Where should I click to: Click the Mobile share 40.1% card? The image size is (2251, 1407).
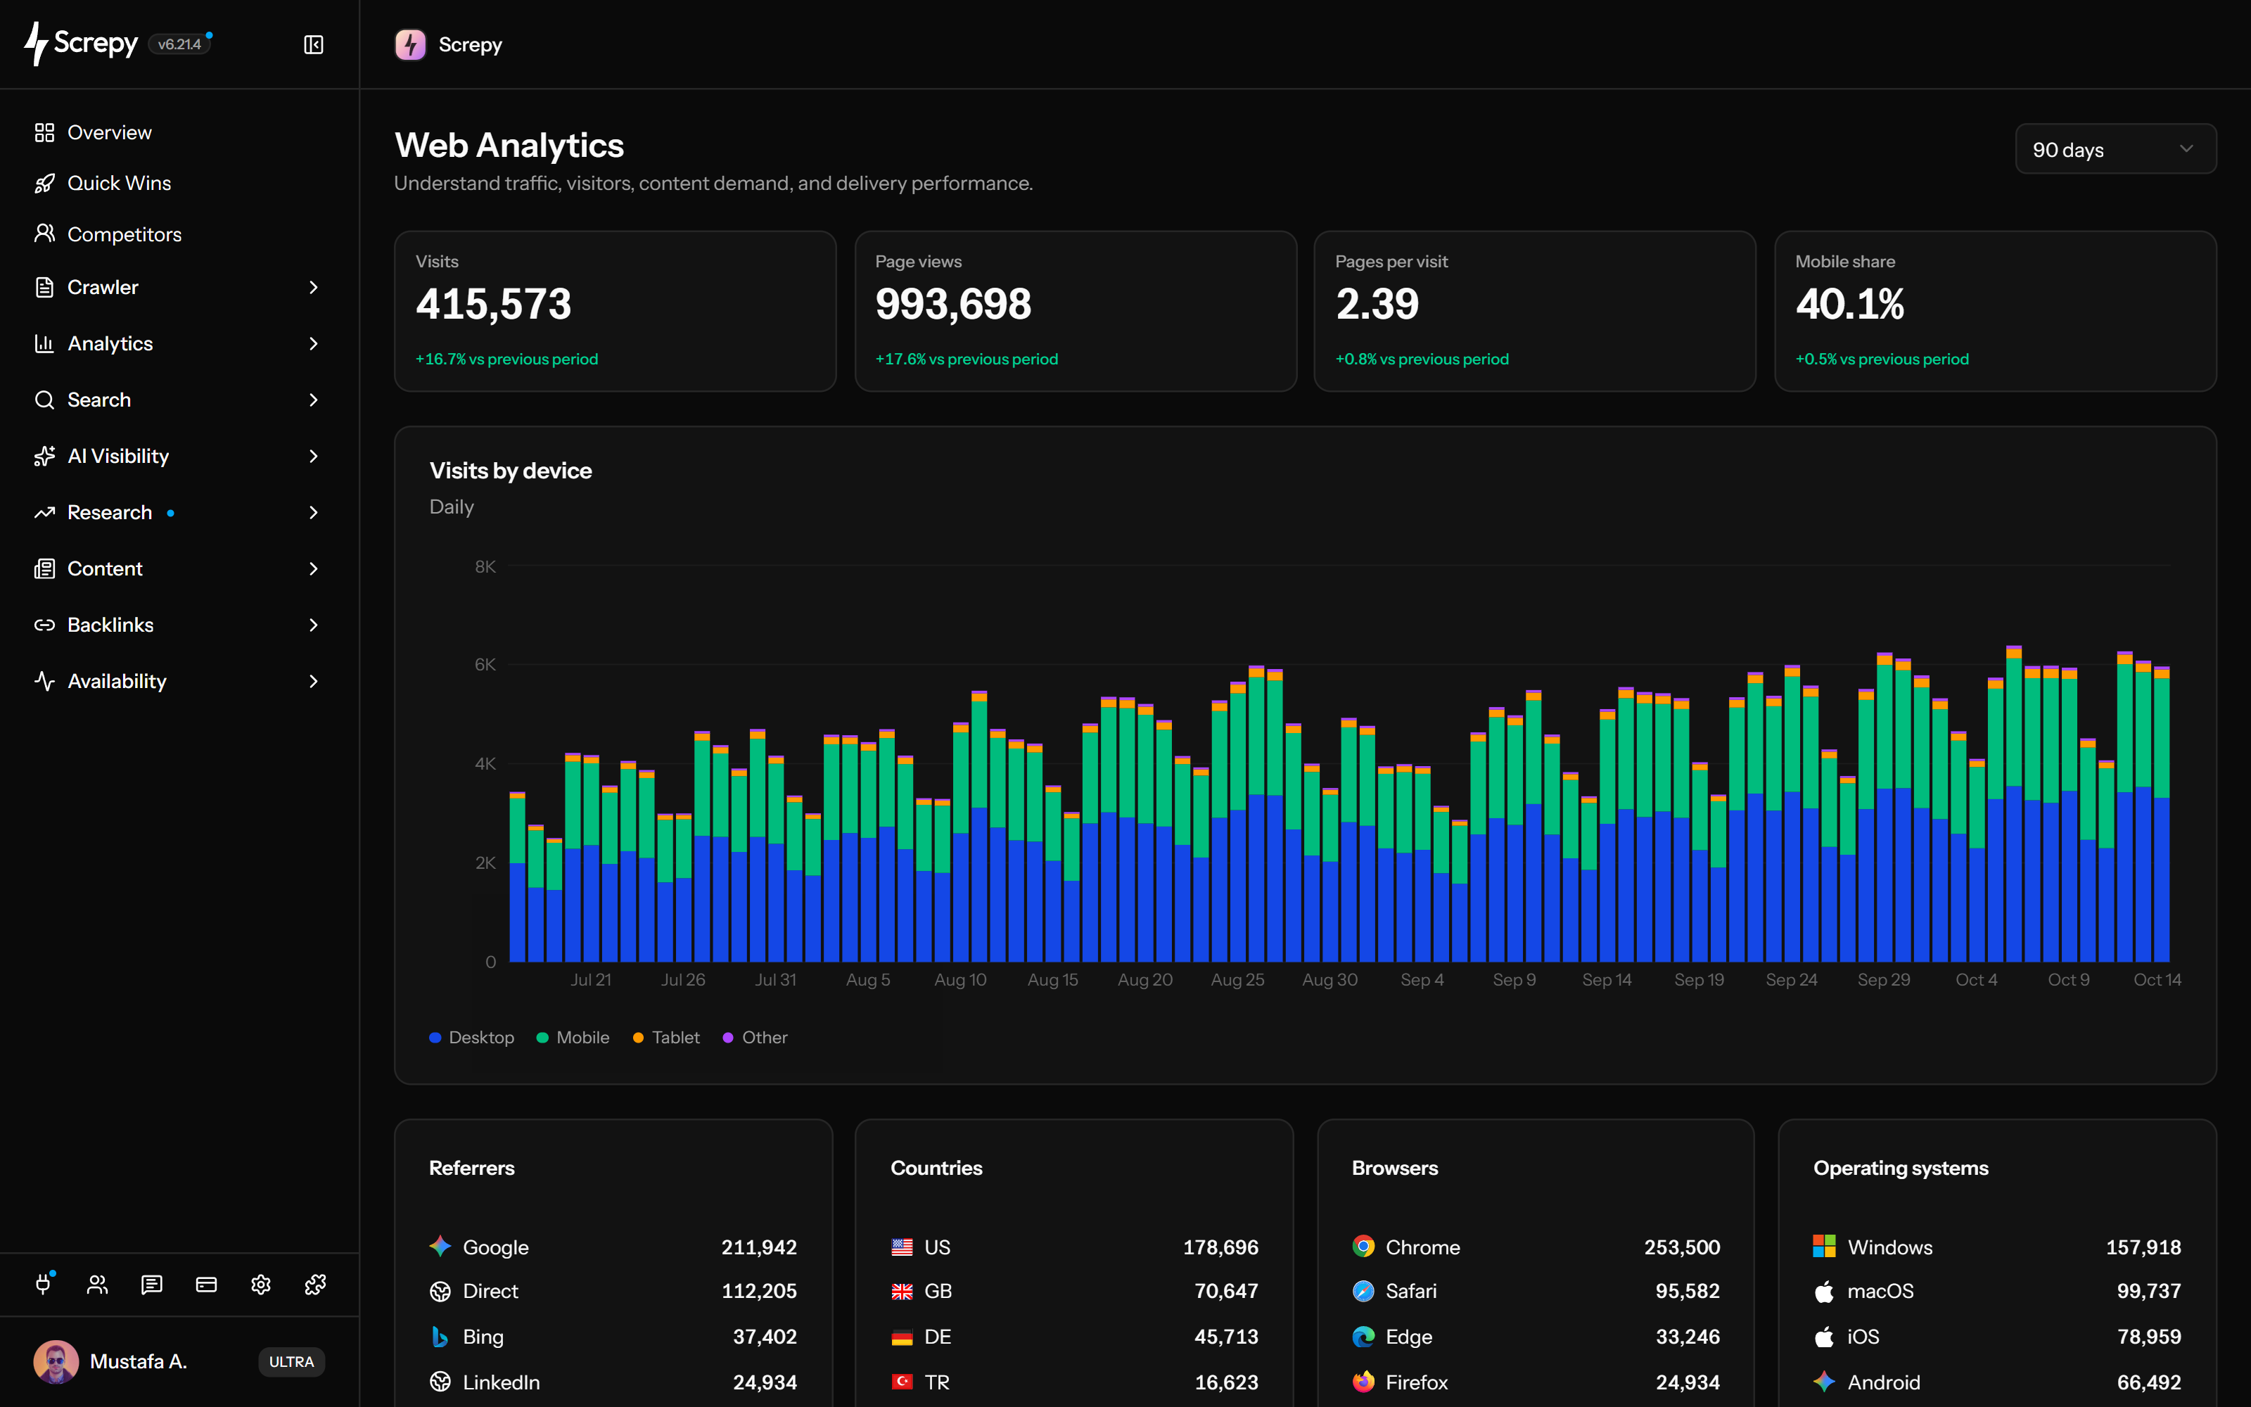click(1995, 311)
